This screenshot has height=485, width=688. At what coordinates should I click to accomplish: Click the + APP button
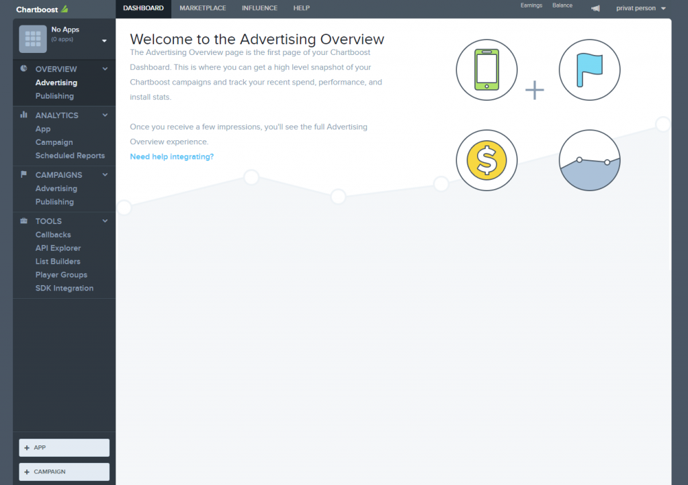(64, 447)
